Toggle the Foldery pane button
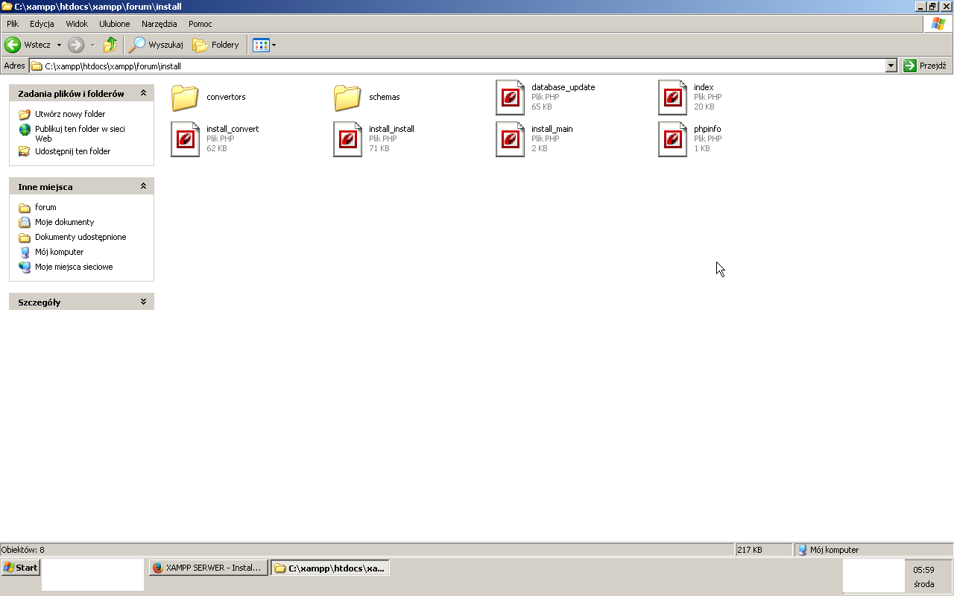954x596 pixels. click(215, 45)
